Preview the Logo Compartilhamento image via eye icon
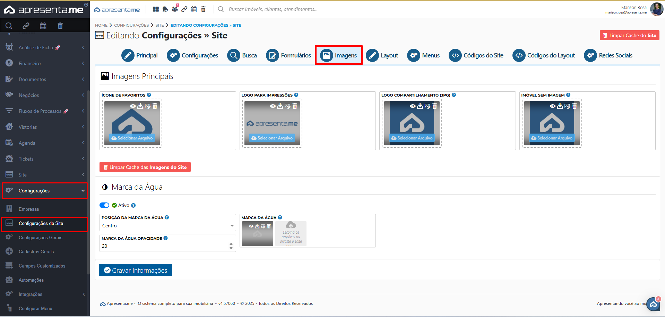 pyautogui.click(x=412, y=106)
